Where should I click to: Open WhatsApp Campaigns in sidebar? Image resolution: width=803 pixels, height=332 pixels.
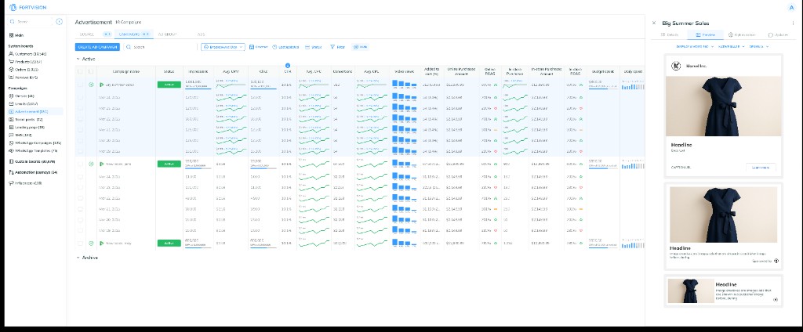click(x=35, y=143)
